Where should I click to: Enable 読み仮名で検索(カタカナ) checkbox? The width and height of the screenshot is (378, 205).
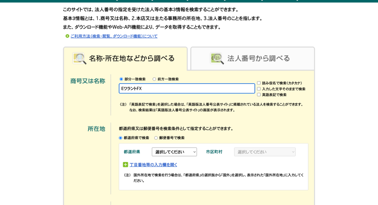[259, 83]
